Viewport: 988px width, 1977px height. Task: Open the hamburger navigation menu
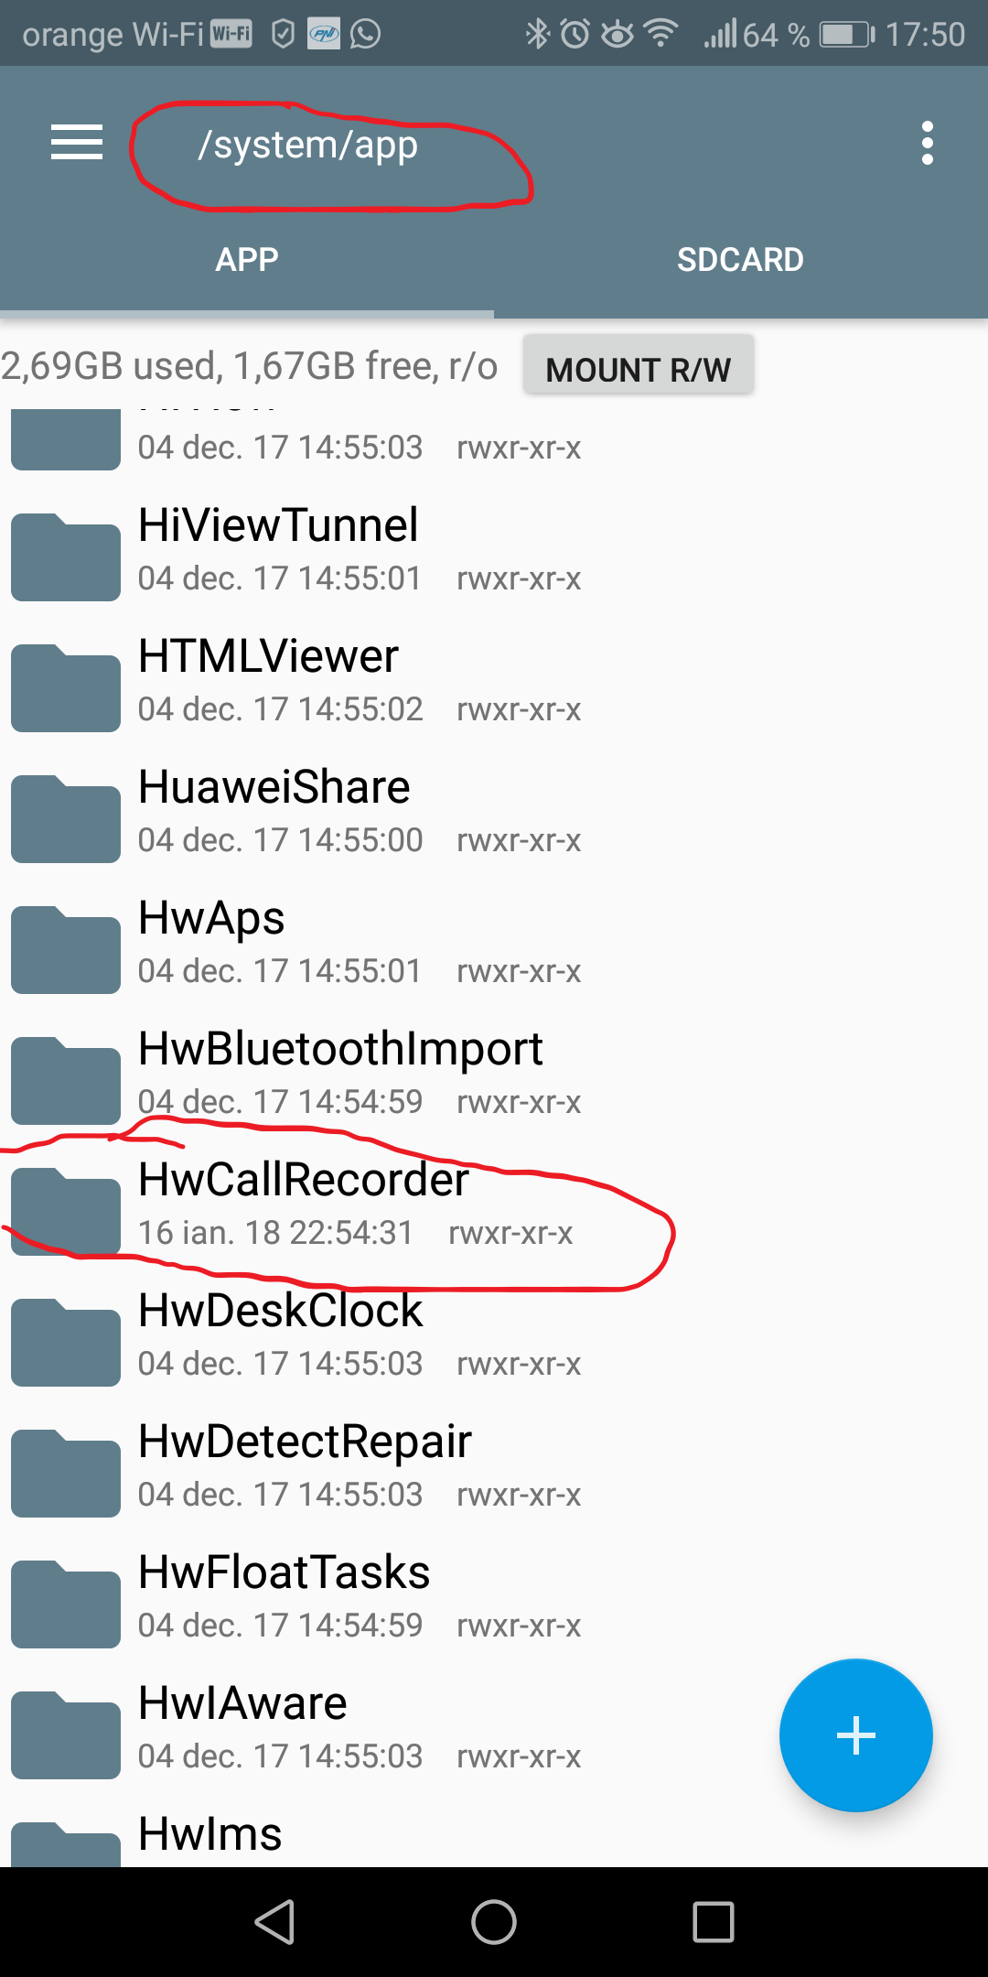pyautogui.click(x=77, y=143)
